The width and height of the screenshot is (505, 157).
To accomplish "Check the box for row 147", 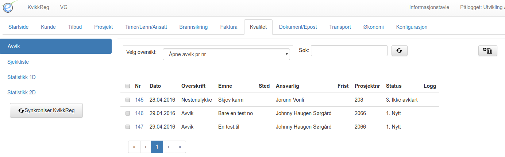I will point(128,127).
